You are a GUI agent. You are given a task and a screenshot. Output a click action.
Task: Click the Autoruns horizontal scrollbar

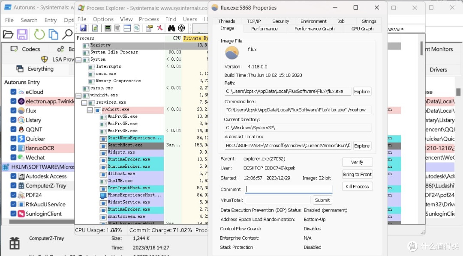tap(41, 221)
